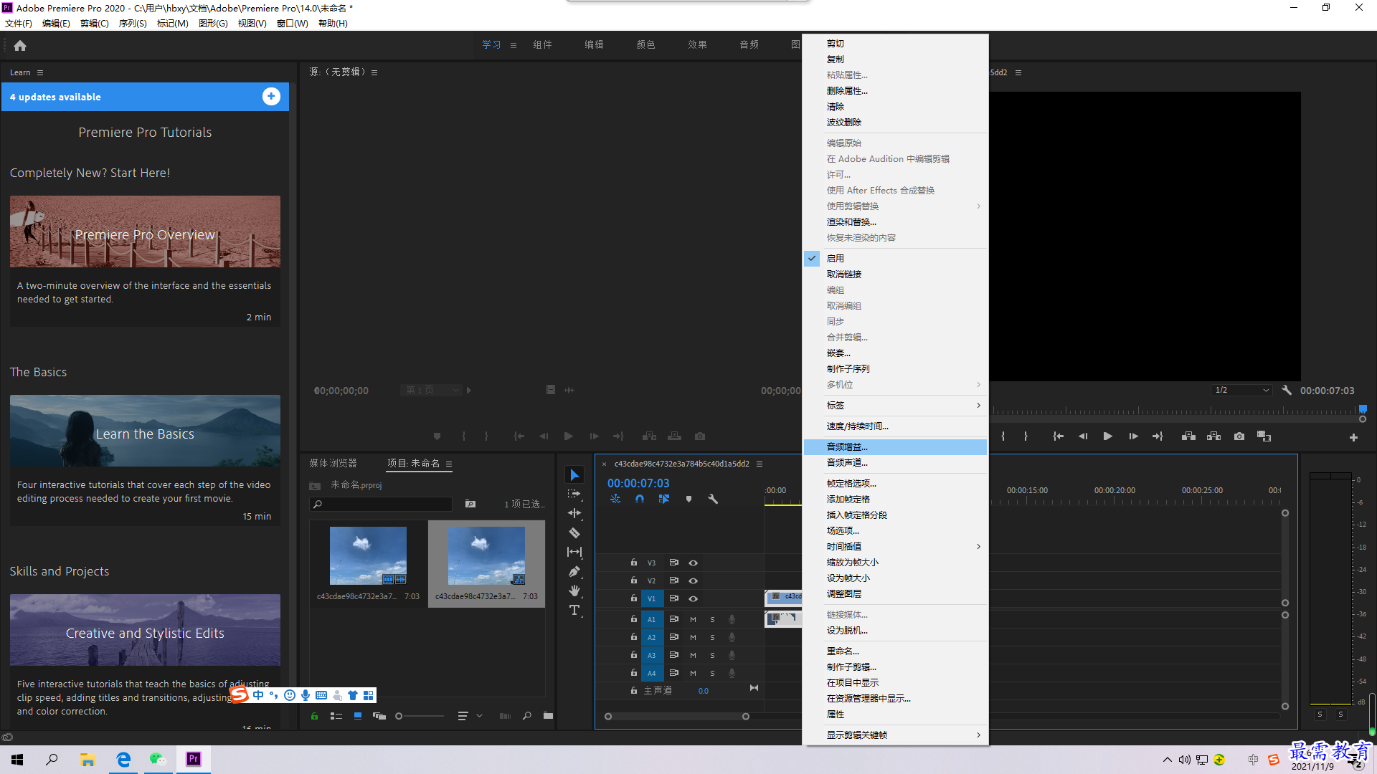Open Program monitor settings wrench
This screenshot has width=1377, height=774.
coord(1287,391)
